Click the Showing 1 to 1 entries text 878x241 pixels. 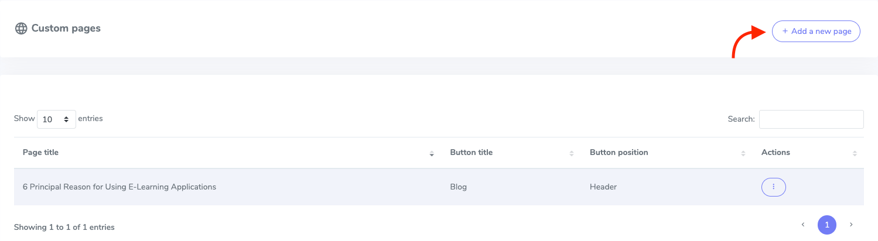[64, 227]
